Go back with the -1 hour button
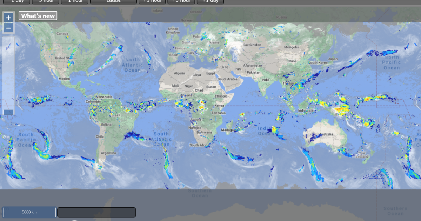The image size is (421, 221). point(74,1)
